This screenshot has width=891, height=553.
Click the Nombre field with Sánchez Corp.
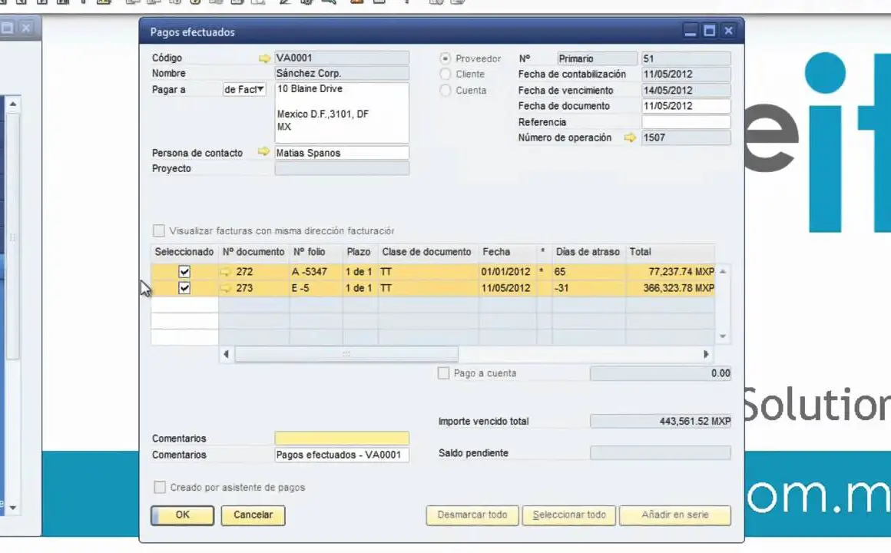(342, 73)
